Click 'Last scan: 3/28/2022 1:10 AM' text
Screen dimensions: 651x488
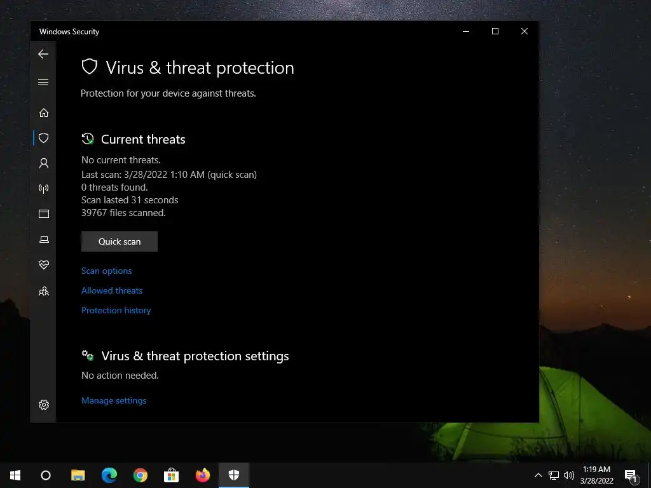pos(143,175)
